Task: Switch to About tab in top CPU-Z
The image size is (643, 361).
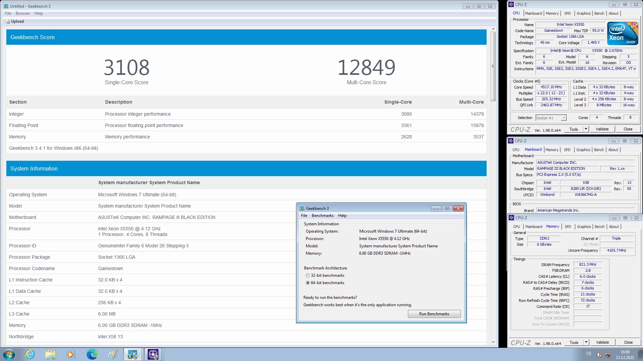Action: click(x=614, y=13)
